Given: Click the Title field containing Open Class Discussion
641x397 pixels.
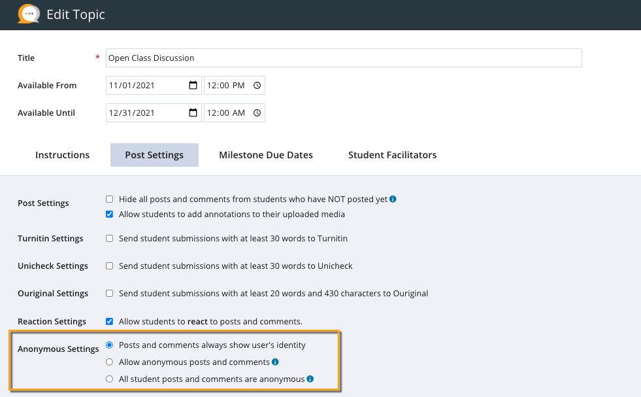Looking at the screenshot, I should pos(343,58).
